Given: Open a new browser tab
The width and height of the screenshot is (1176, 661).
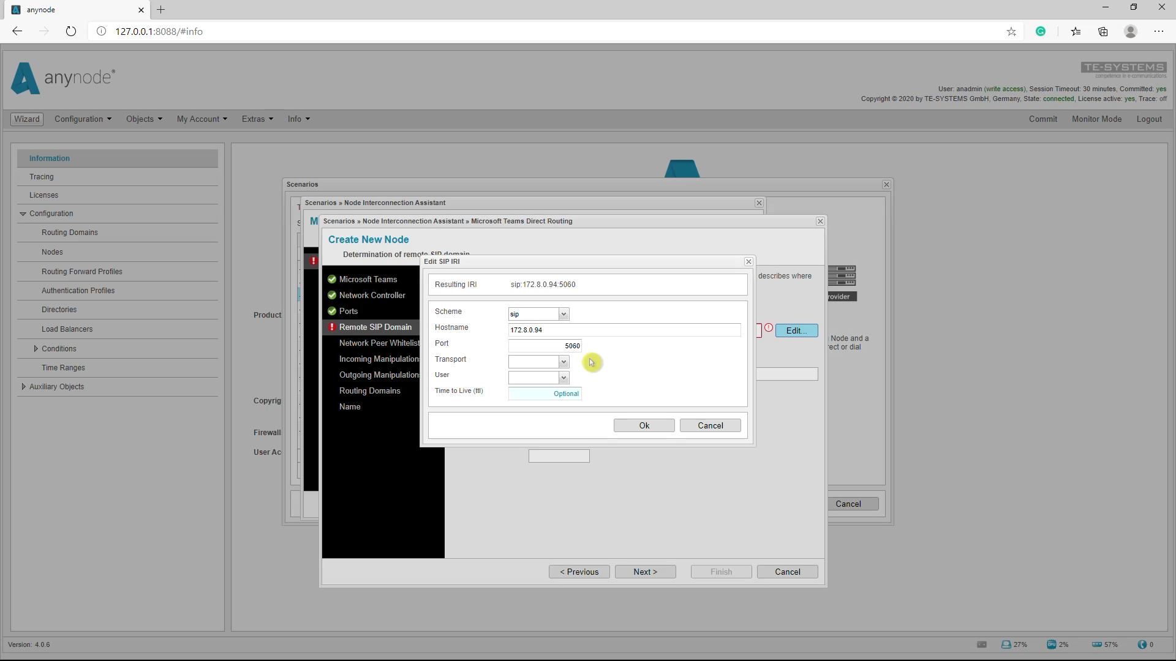Looking at the screenshot, I should click(160, 10).
